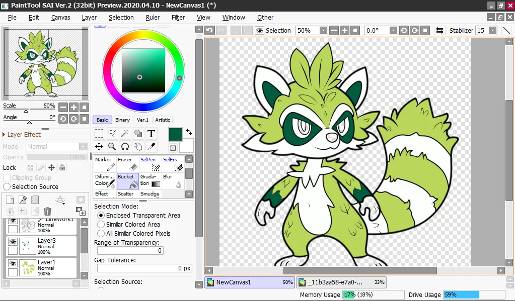Image resolution: width=515 pixels, height=301 pixels.
Task: Switch to the _11b3aa58-e7a0 document tab
Action: point(341,282)
